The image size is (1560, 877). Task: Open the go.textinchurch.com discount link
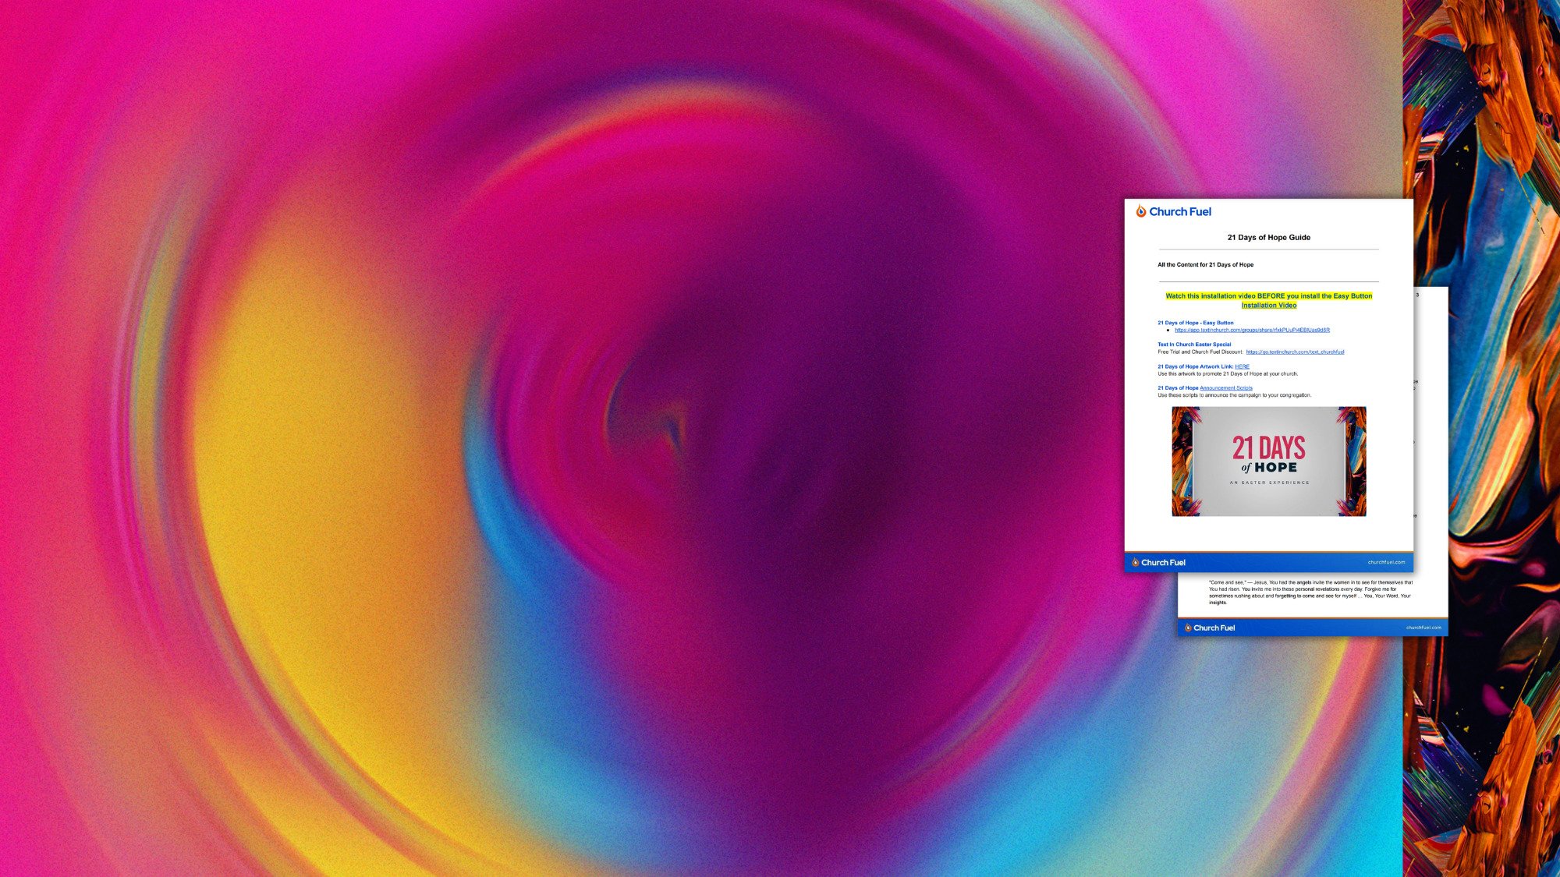1295,352
